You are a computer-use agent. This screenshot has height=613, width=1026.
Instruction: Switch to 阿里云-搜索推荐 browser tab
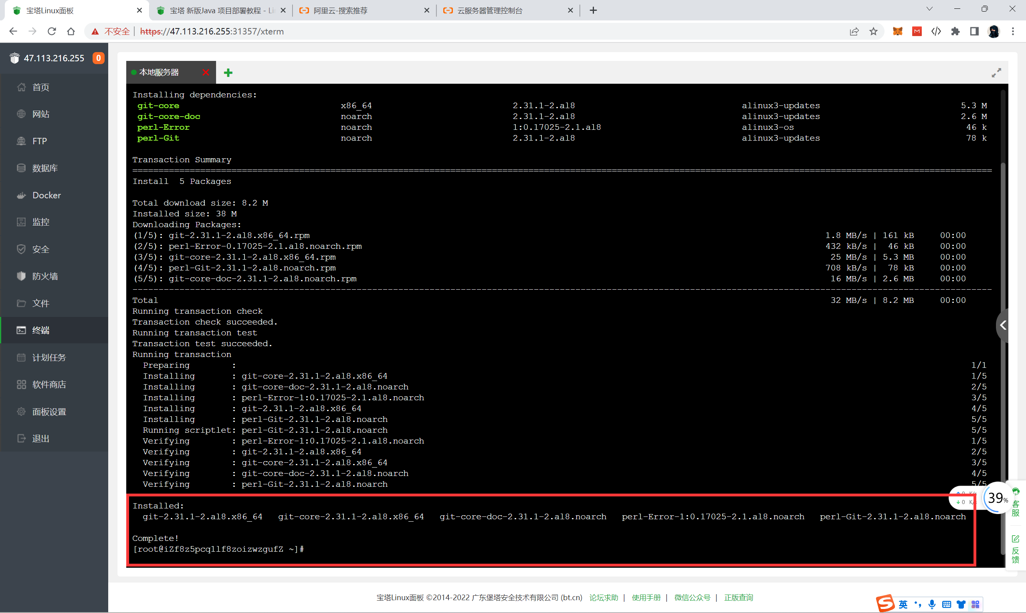(340, 10)
